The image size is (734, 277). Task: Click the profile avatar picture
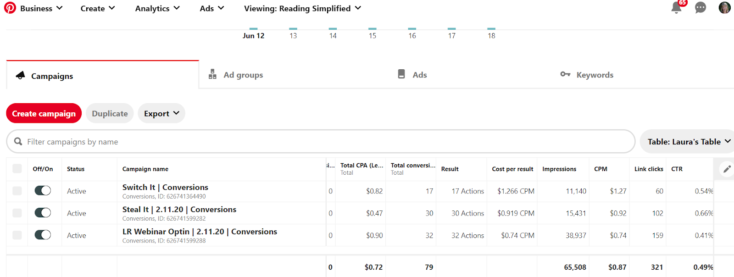coord(724,8)
